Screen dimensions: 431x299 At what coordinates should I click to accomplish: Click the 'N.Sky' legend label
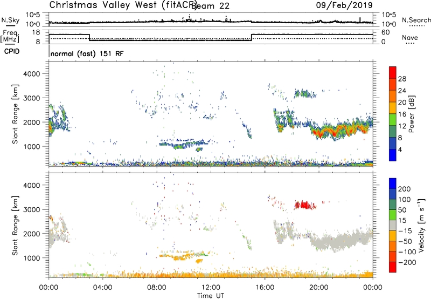tap(10, 20)
